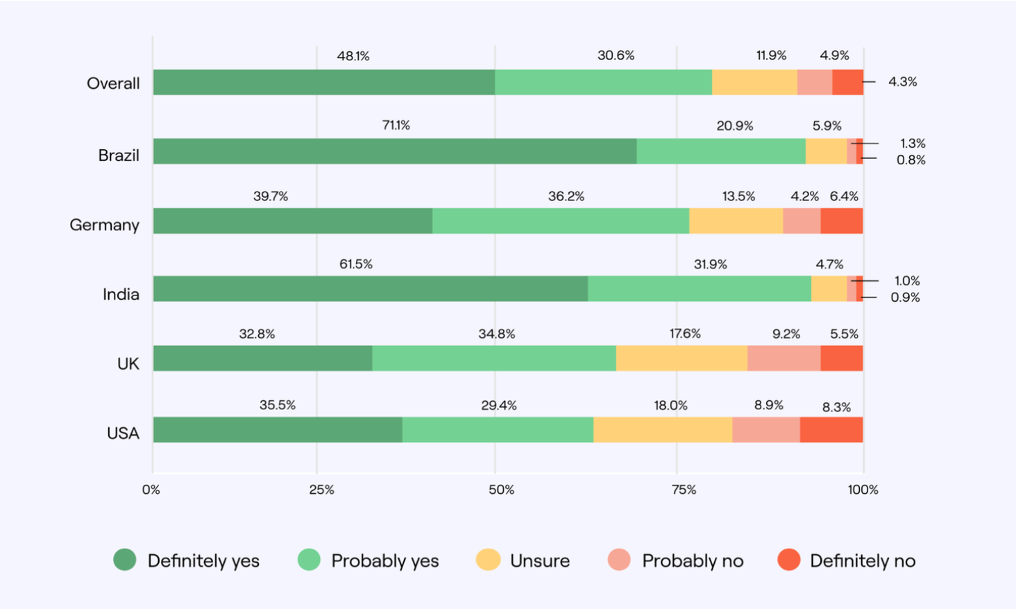Click the Unsure legend circle
This screenshot has height=609, width=1016.
[x=488, y=560]
